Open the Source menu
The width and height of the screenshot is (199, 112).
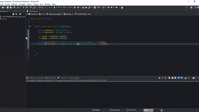(x=7, y=4)
